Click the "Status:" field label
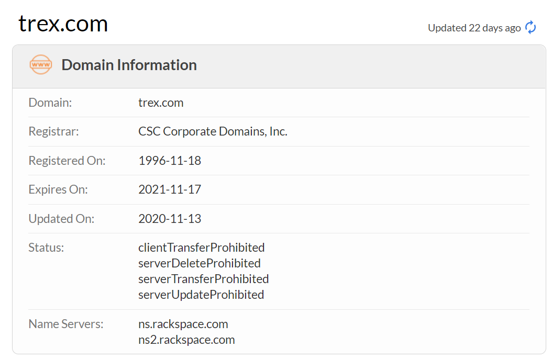This screenshot has height=359, width=552. (46, 247)
